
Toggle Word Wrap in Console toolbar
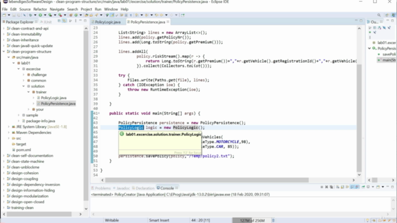(x=347, y=187)
